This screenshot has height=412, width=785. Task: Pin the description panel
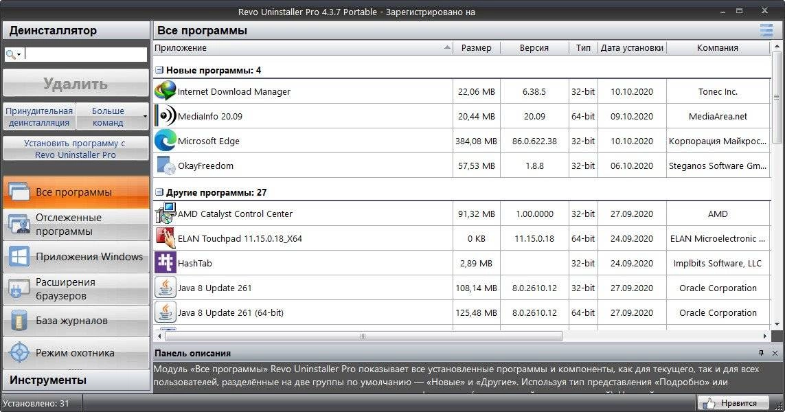[x=761, y=353]
